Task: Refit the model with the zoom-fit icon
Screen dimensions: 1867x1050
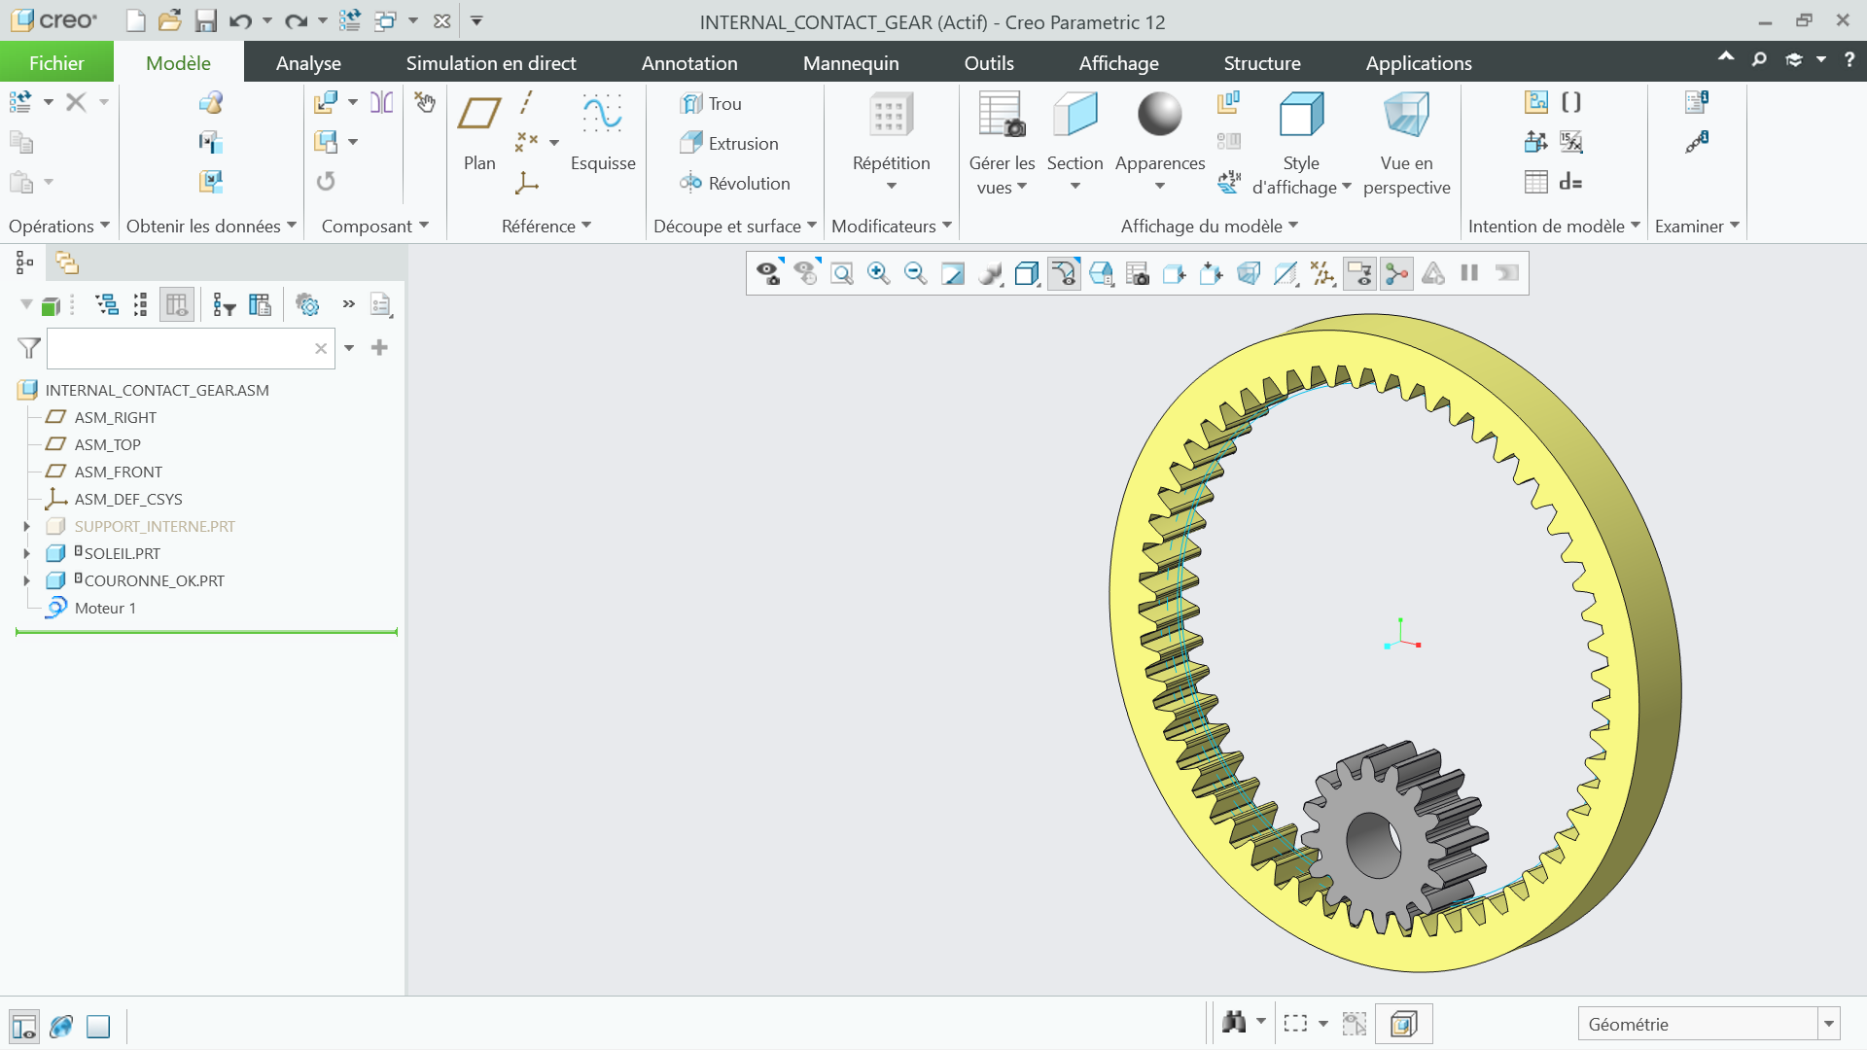Action: (842, 274)
